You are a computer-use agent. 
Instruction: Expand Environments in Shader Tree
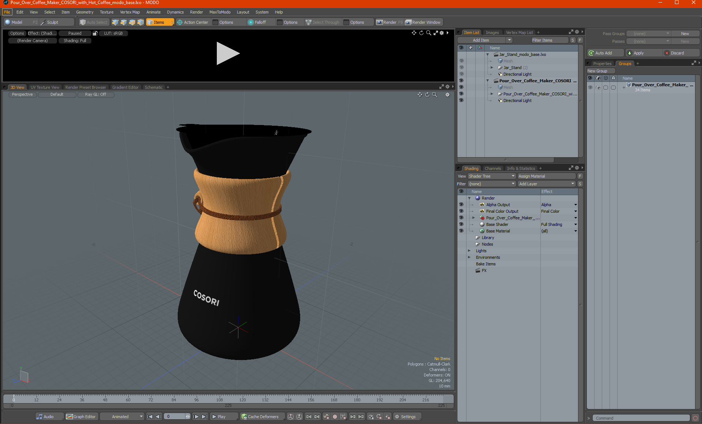[469, 257]
